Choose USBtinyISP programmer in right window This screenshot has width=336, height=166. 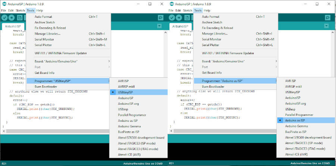292,92
